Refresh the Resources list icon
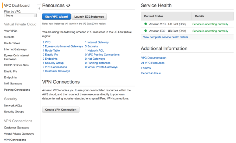This screenshot has height=143, width=236. pos(68,5)
